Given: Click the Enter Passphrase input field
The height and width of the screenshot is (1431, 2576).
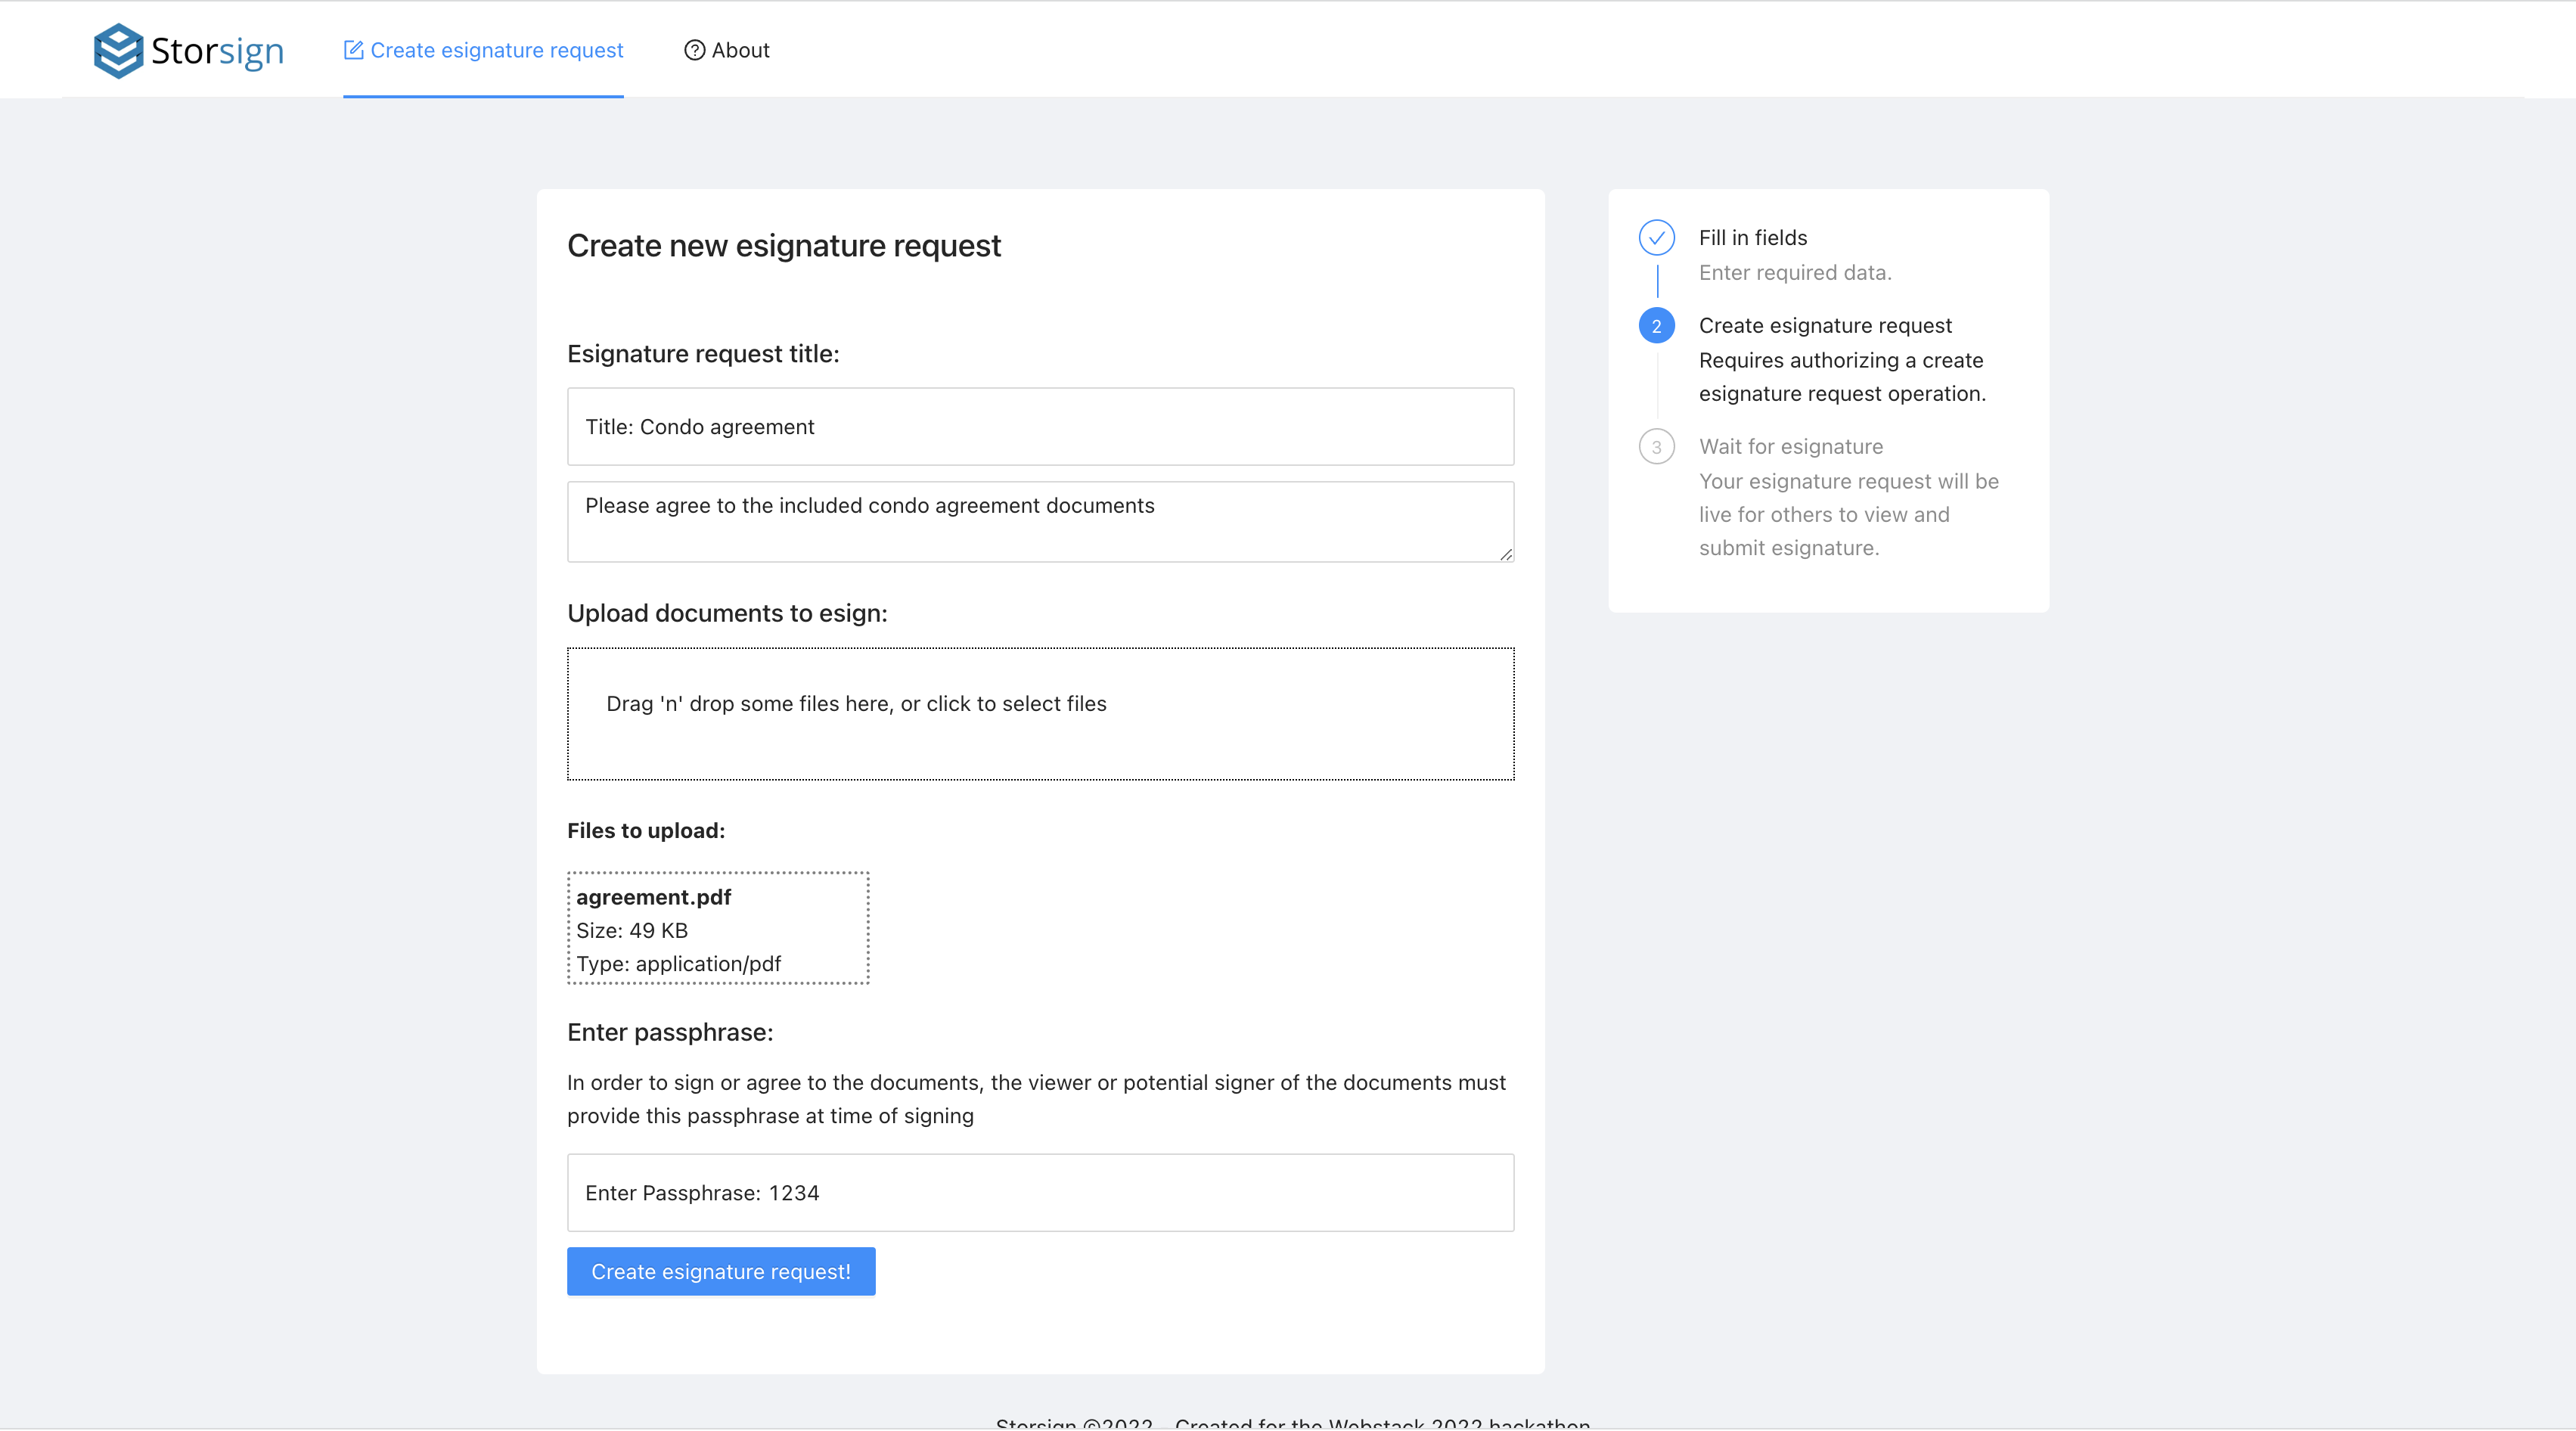Looking at the screenshot, I should (x=1040, y=1193).
